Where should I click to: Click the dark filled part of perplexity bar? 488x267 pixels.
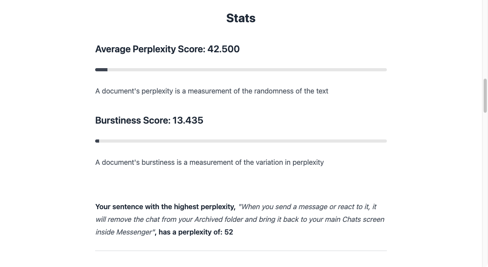pos(101,70)
